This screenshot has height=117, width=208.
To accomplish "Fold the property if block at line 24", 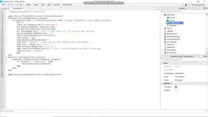I will click(x=6, y=61).
